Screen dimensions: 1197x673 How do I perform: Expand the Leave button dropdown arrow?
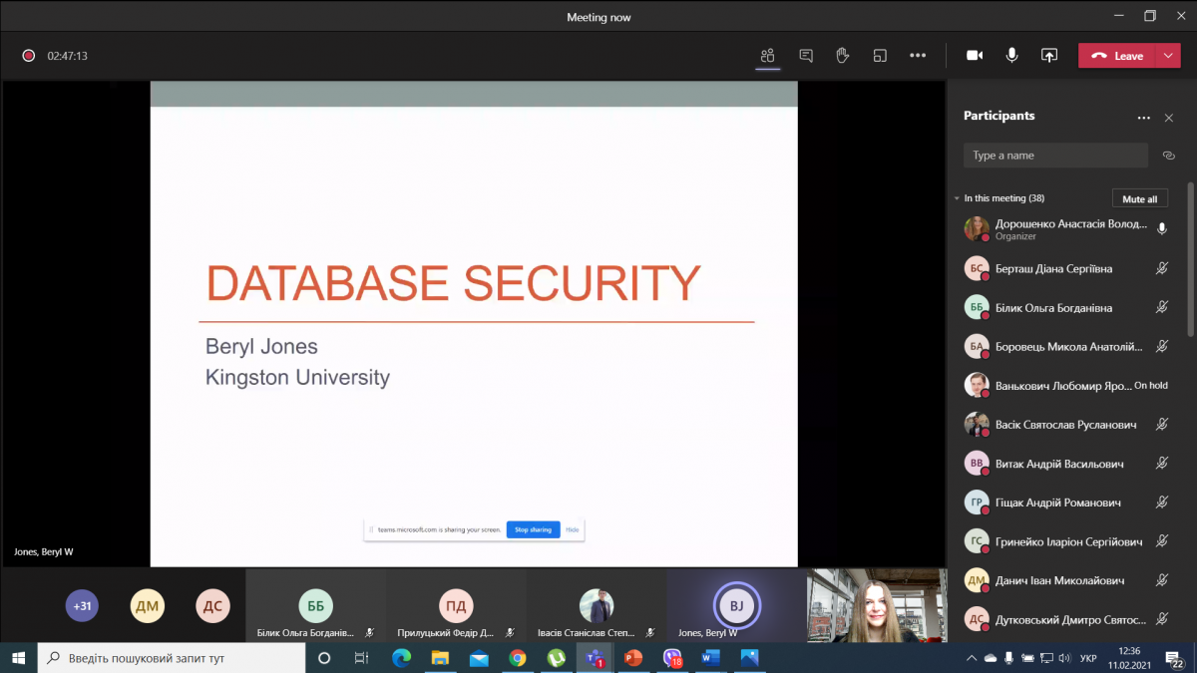[x=1168, y=56]
